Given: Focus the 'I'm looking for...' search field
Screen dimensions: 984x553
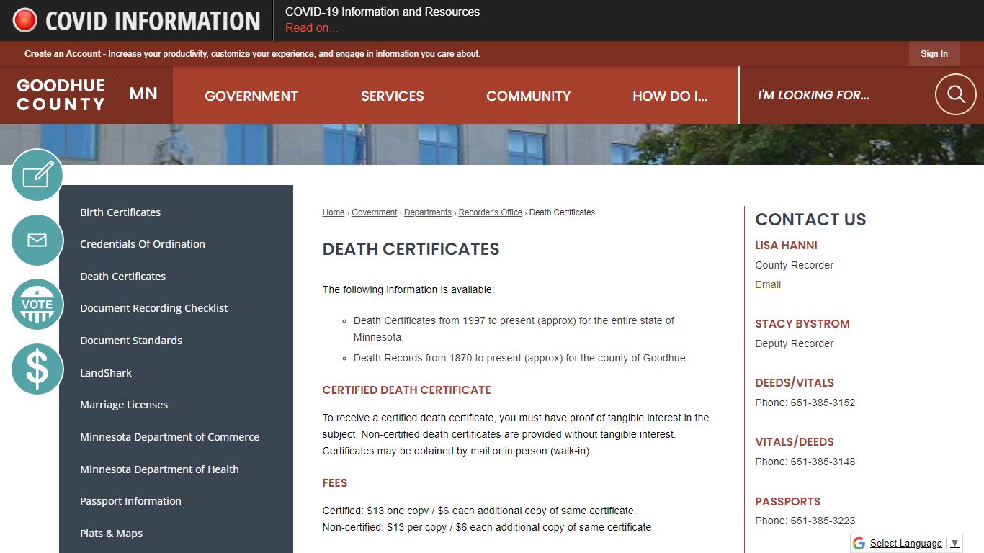Looking at the screenshot, I should [x=836, y=95].
